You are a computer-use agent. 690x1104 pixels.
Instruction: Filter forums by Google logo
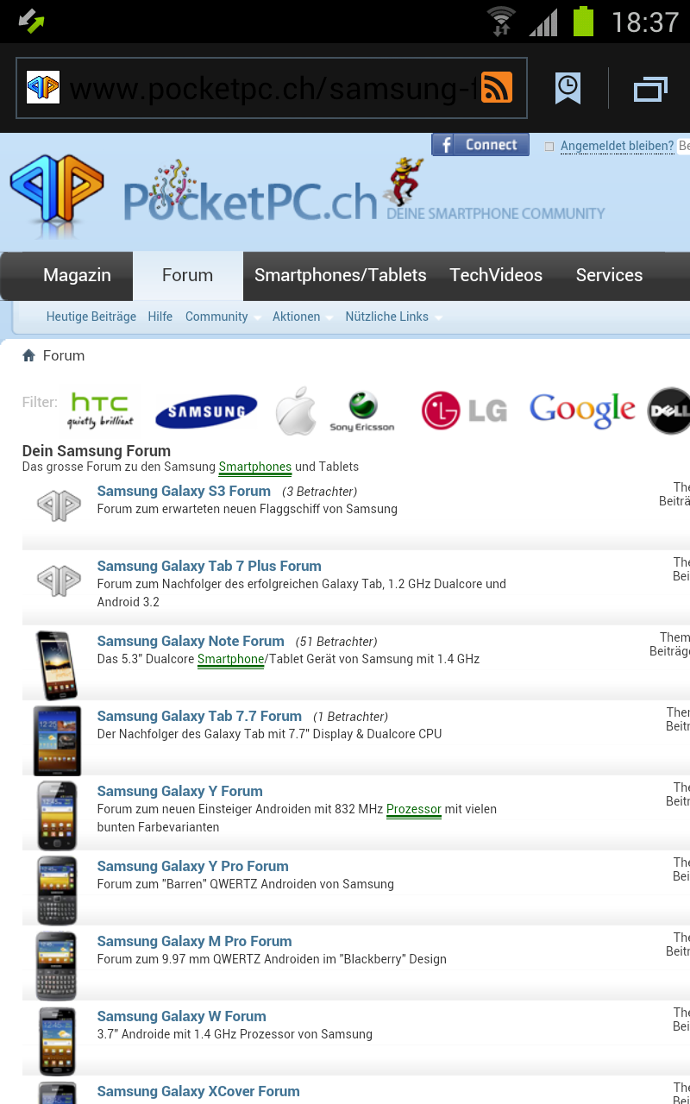coord(582,411)
